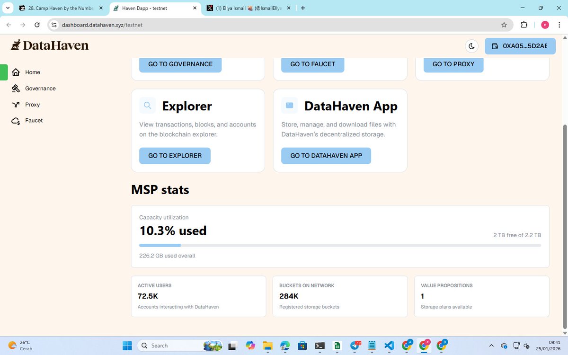
Task: Open wallet 0XA05...5D2AE account button
Action: (x=520, y=46)
